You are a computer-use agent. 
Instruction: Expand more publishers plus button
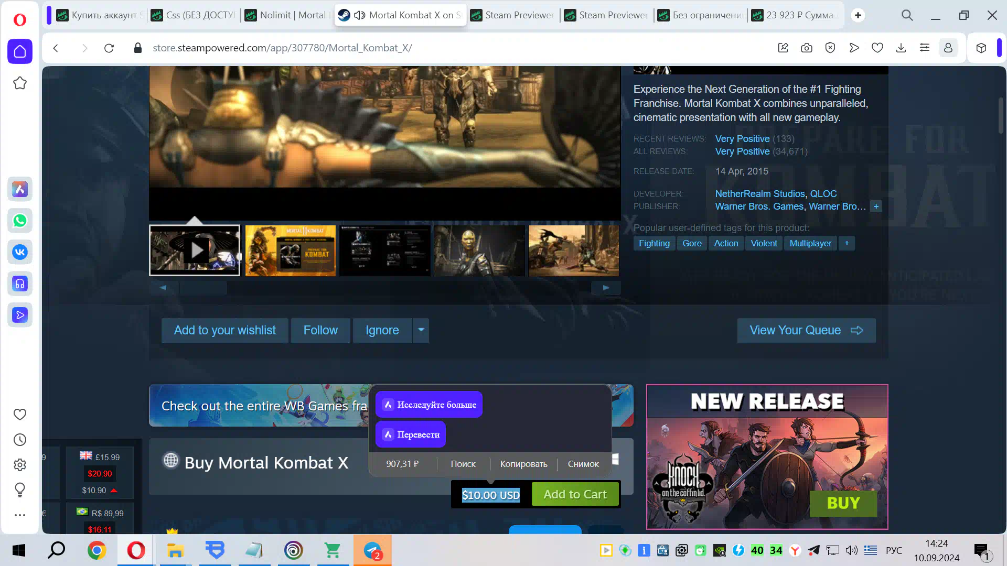click(x=876, y=206)
